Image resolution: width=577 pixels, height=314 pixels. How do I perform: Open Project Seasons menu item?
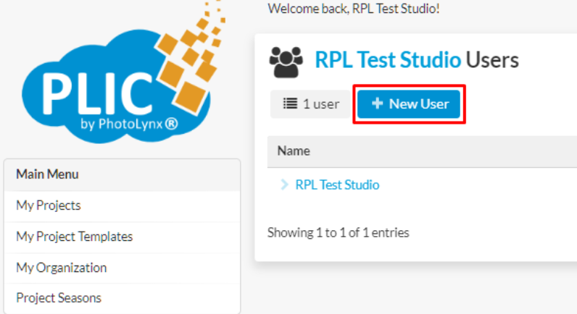coord(123,298)
